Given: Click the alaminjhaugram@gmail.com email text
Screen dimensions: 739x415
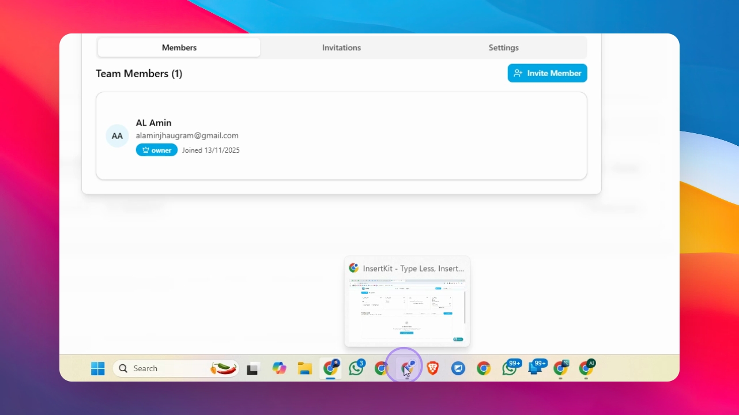Looking at the screenshot, I should pos(187,135).
